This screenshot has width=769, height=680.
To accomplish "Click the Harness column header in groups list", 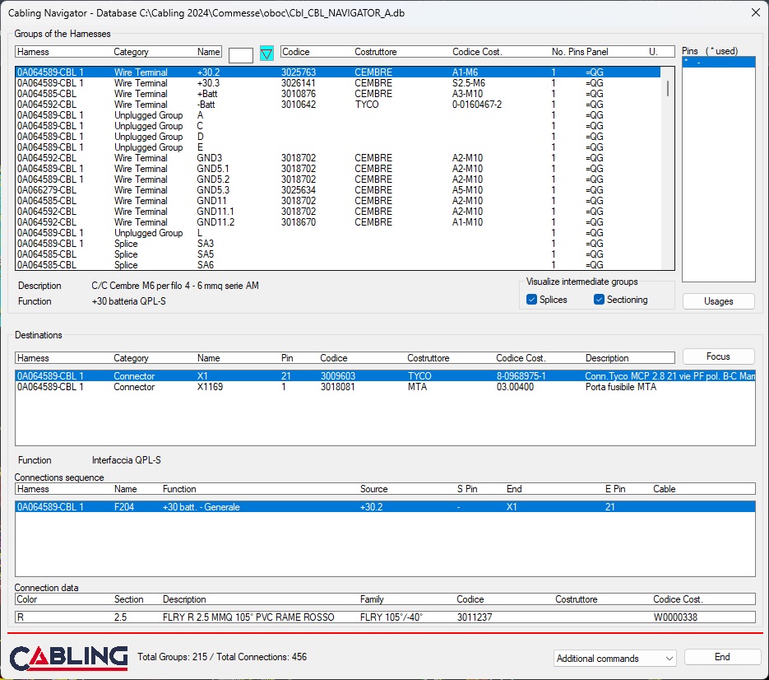I will click(x=34, y=52).
